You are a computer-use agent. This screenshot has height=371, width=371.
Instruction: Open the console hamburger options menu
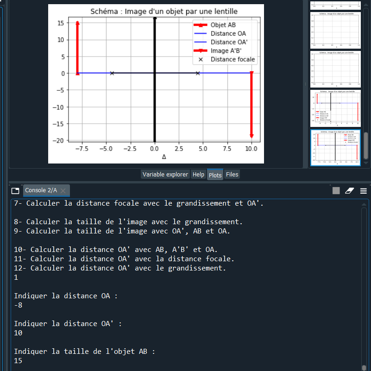(x=364, y=190)
